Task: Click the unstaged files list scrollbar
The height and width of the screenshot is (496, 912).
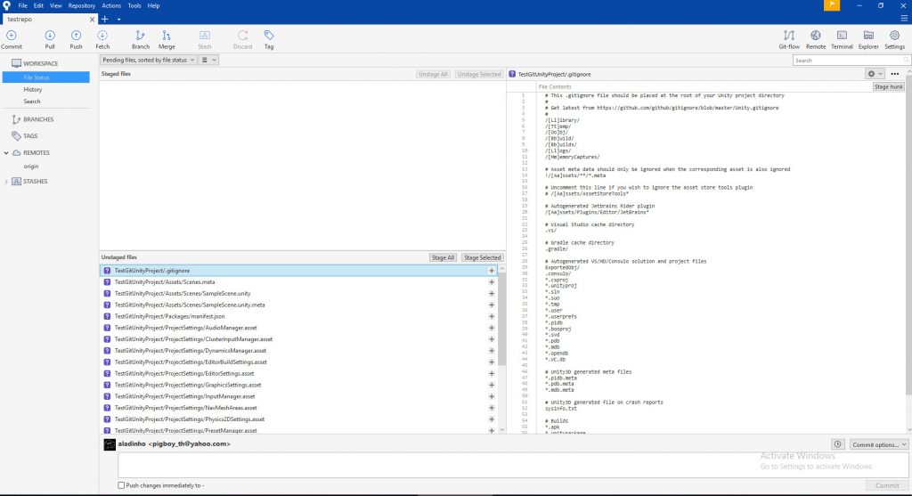Action: (x=502, y=317)
